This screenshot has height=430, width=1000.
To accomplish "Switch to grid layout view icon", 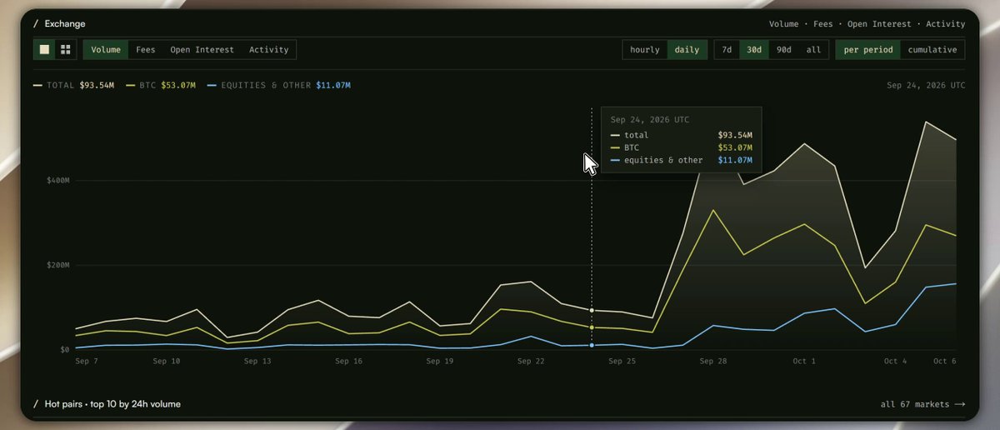I will pos(65,49).
